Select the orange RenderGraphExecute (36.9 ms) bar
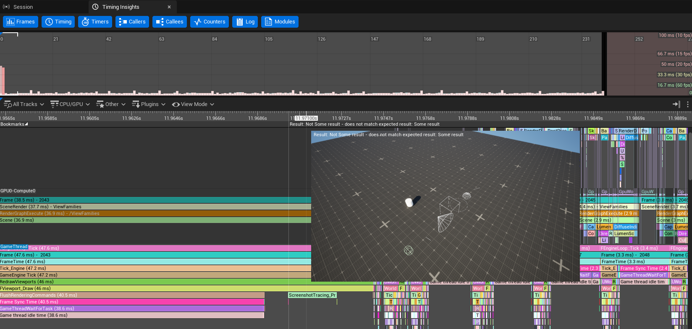The image size is (692, 329). click(x=155, y=214)
